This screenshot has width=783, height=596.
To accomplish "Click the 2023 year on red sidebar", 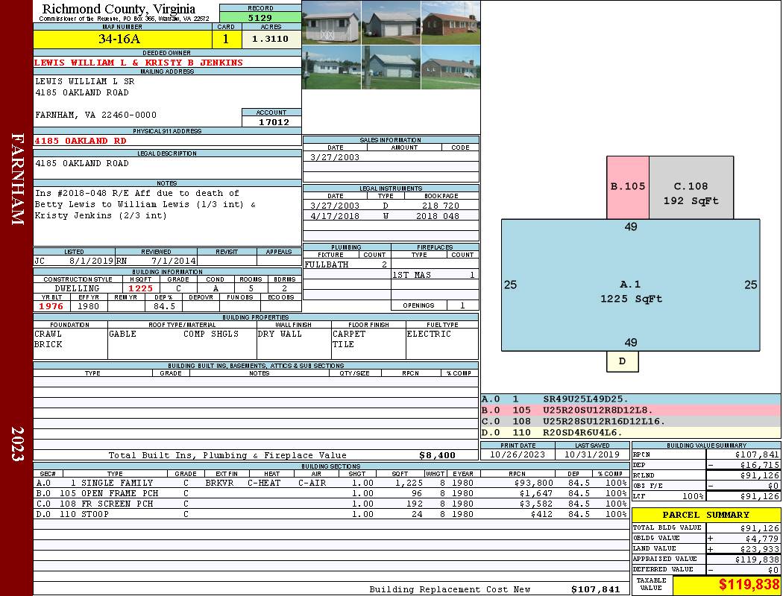I will click(17, 443).
